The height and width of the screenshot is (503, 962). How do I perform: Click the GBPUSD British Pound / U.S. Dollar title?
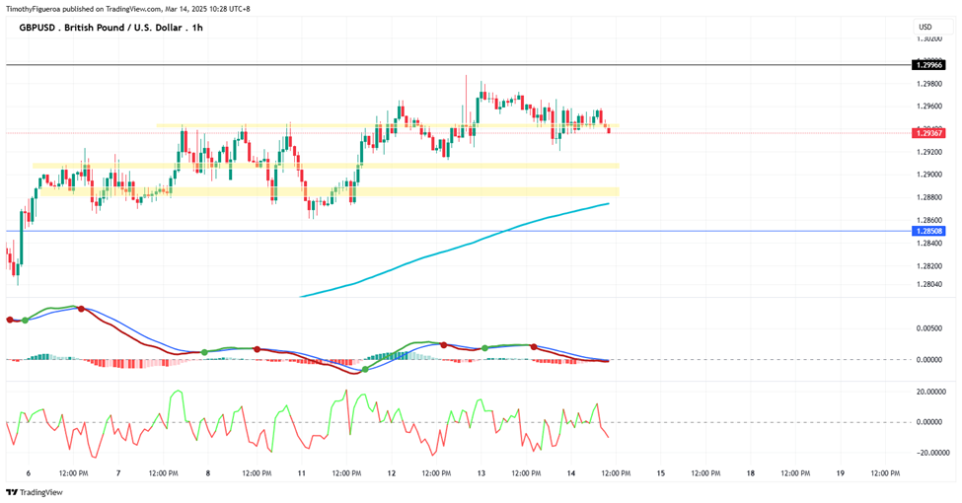pyautogui.click(x=111, y=28)
